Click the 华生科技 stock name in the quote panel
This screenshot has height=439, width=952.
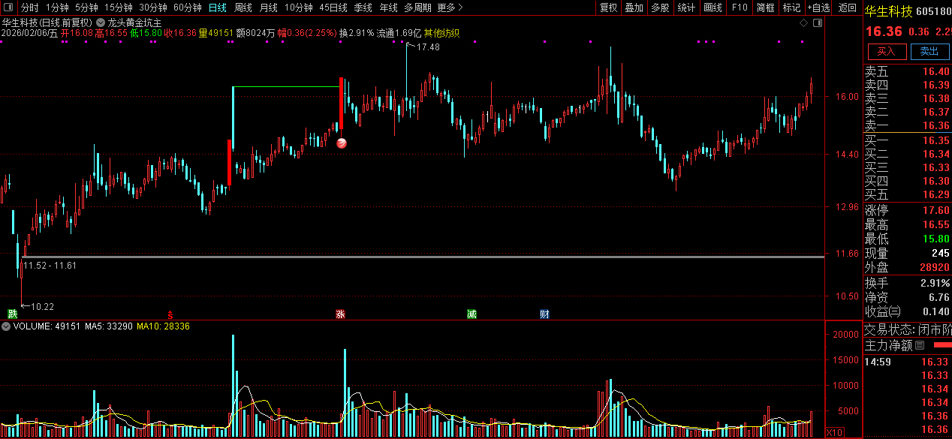(x=888, y=11)
